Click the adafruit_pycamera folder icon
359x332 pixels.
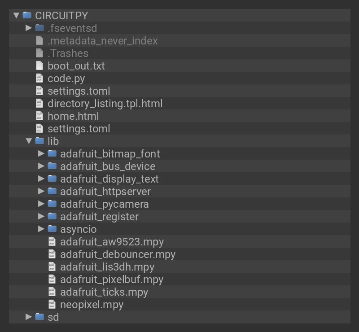52,204
